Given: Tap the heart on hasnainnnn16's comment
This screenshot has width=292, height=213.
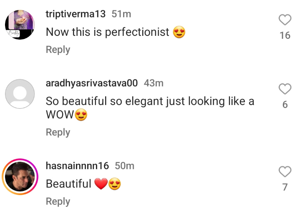Looking at the screenshot, I should (284, 171).
